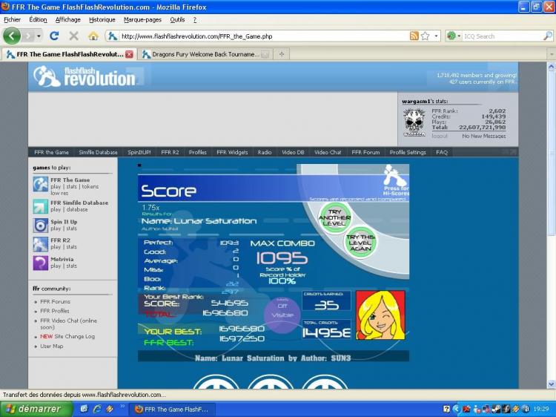The height and width of the screenshot is (417, 556).
Task: Toggle the purple Off/Visible circle button
Action: coord(282,310)
